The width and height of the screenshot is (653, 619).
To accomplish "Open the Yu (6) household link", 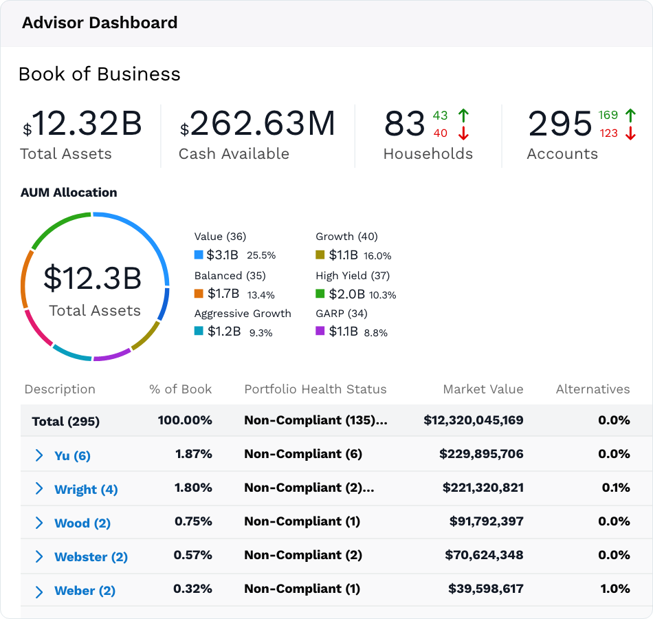I will click(x=72, y=455).
